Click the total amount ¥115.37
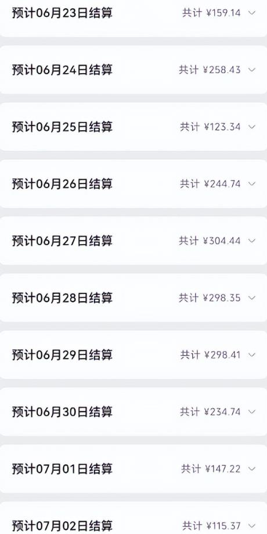Image resolution: width=267 pixels, height=534 pixels. (223, 525)
